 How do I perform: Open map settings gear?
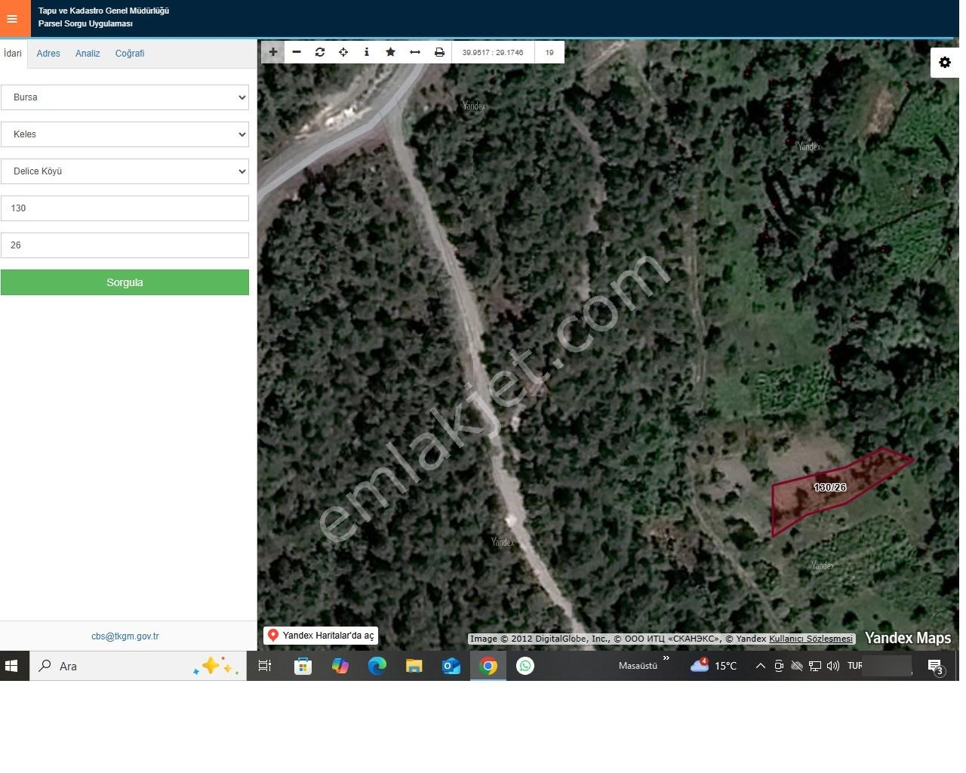(x=945, y=63)
